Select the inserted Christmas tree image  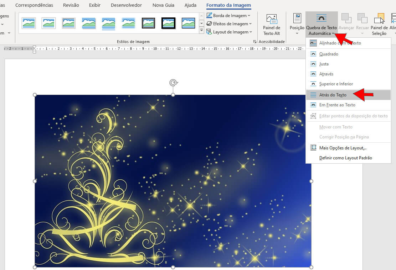pyautogui.click(x=173, y=181)
